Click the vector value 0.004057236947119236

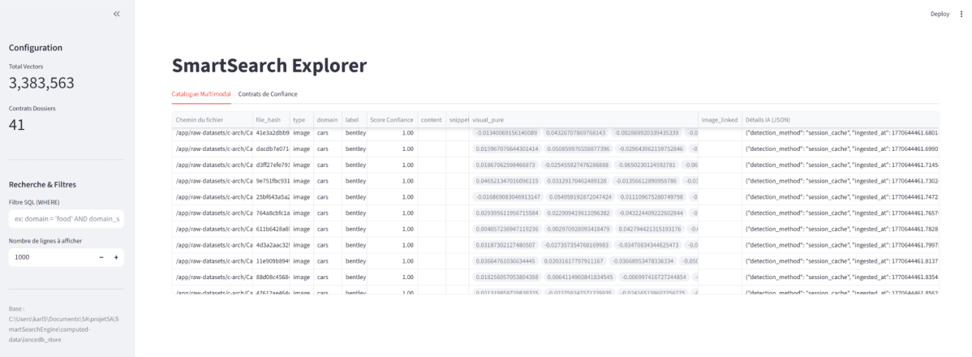[x=505, y=229]
